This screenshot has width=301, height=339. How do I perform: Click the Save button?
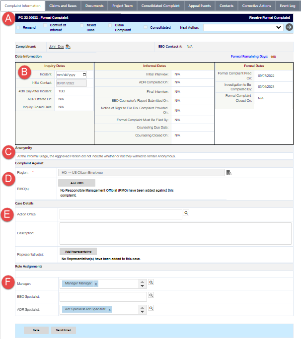pos(36,330)
